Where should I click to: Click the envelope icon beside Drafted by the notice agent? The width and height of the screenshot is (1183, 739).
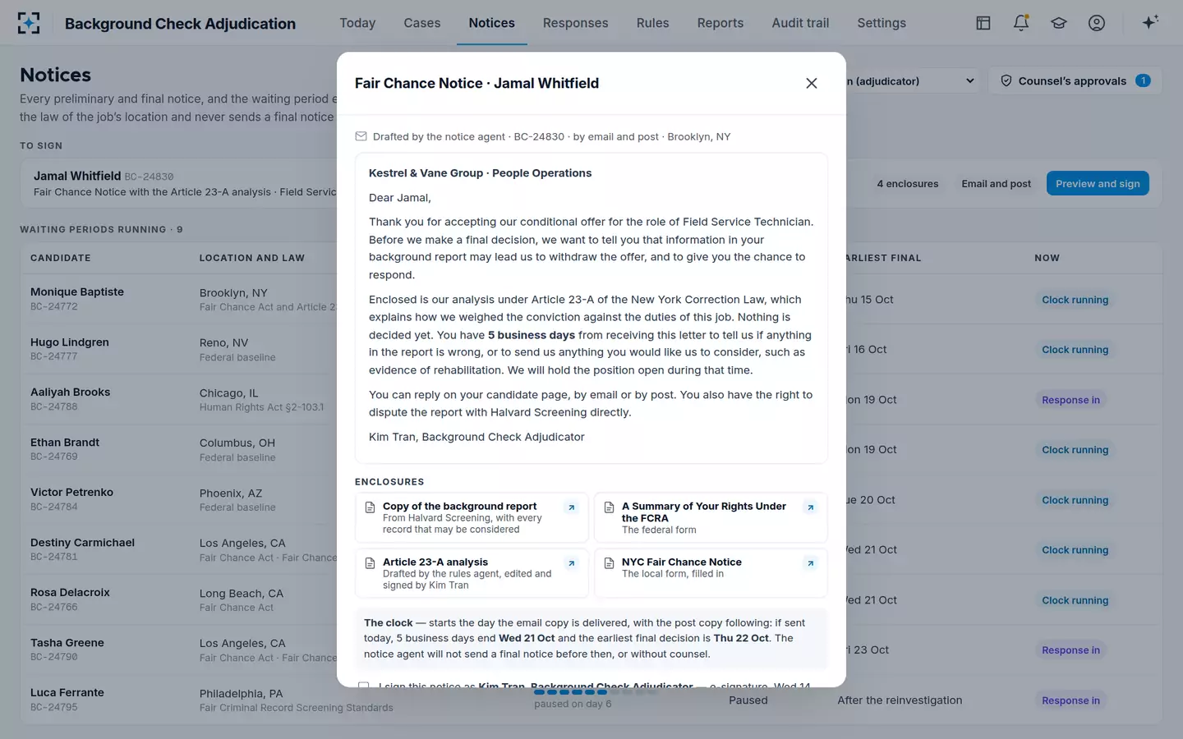click(x=361, y=136)
